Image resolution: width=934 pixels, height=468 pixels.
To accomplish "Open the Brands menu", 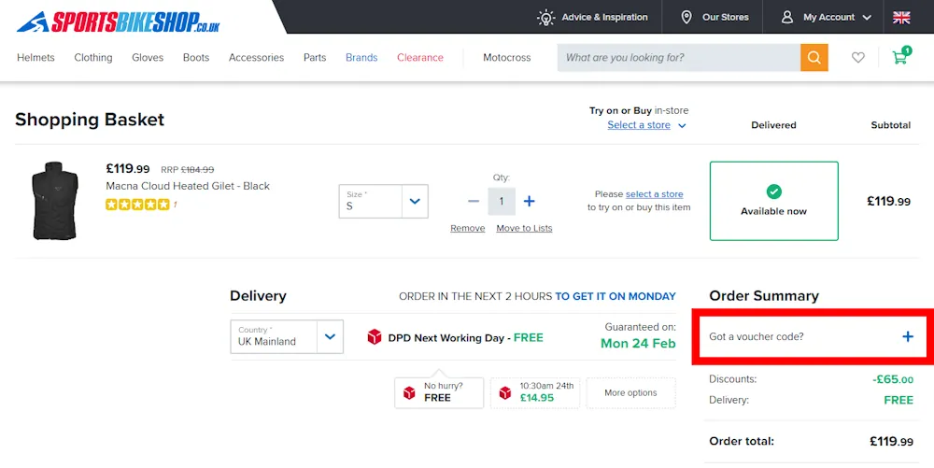I will tap(361, 58).
